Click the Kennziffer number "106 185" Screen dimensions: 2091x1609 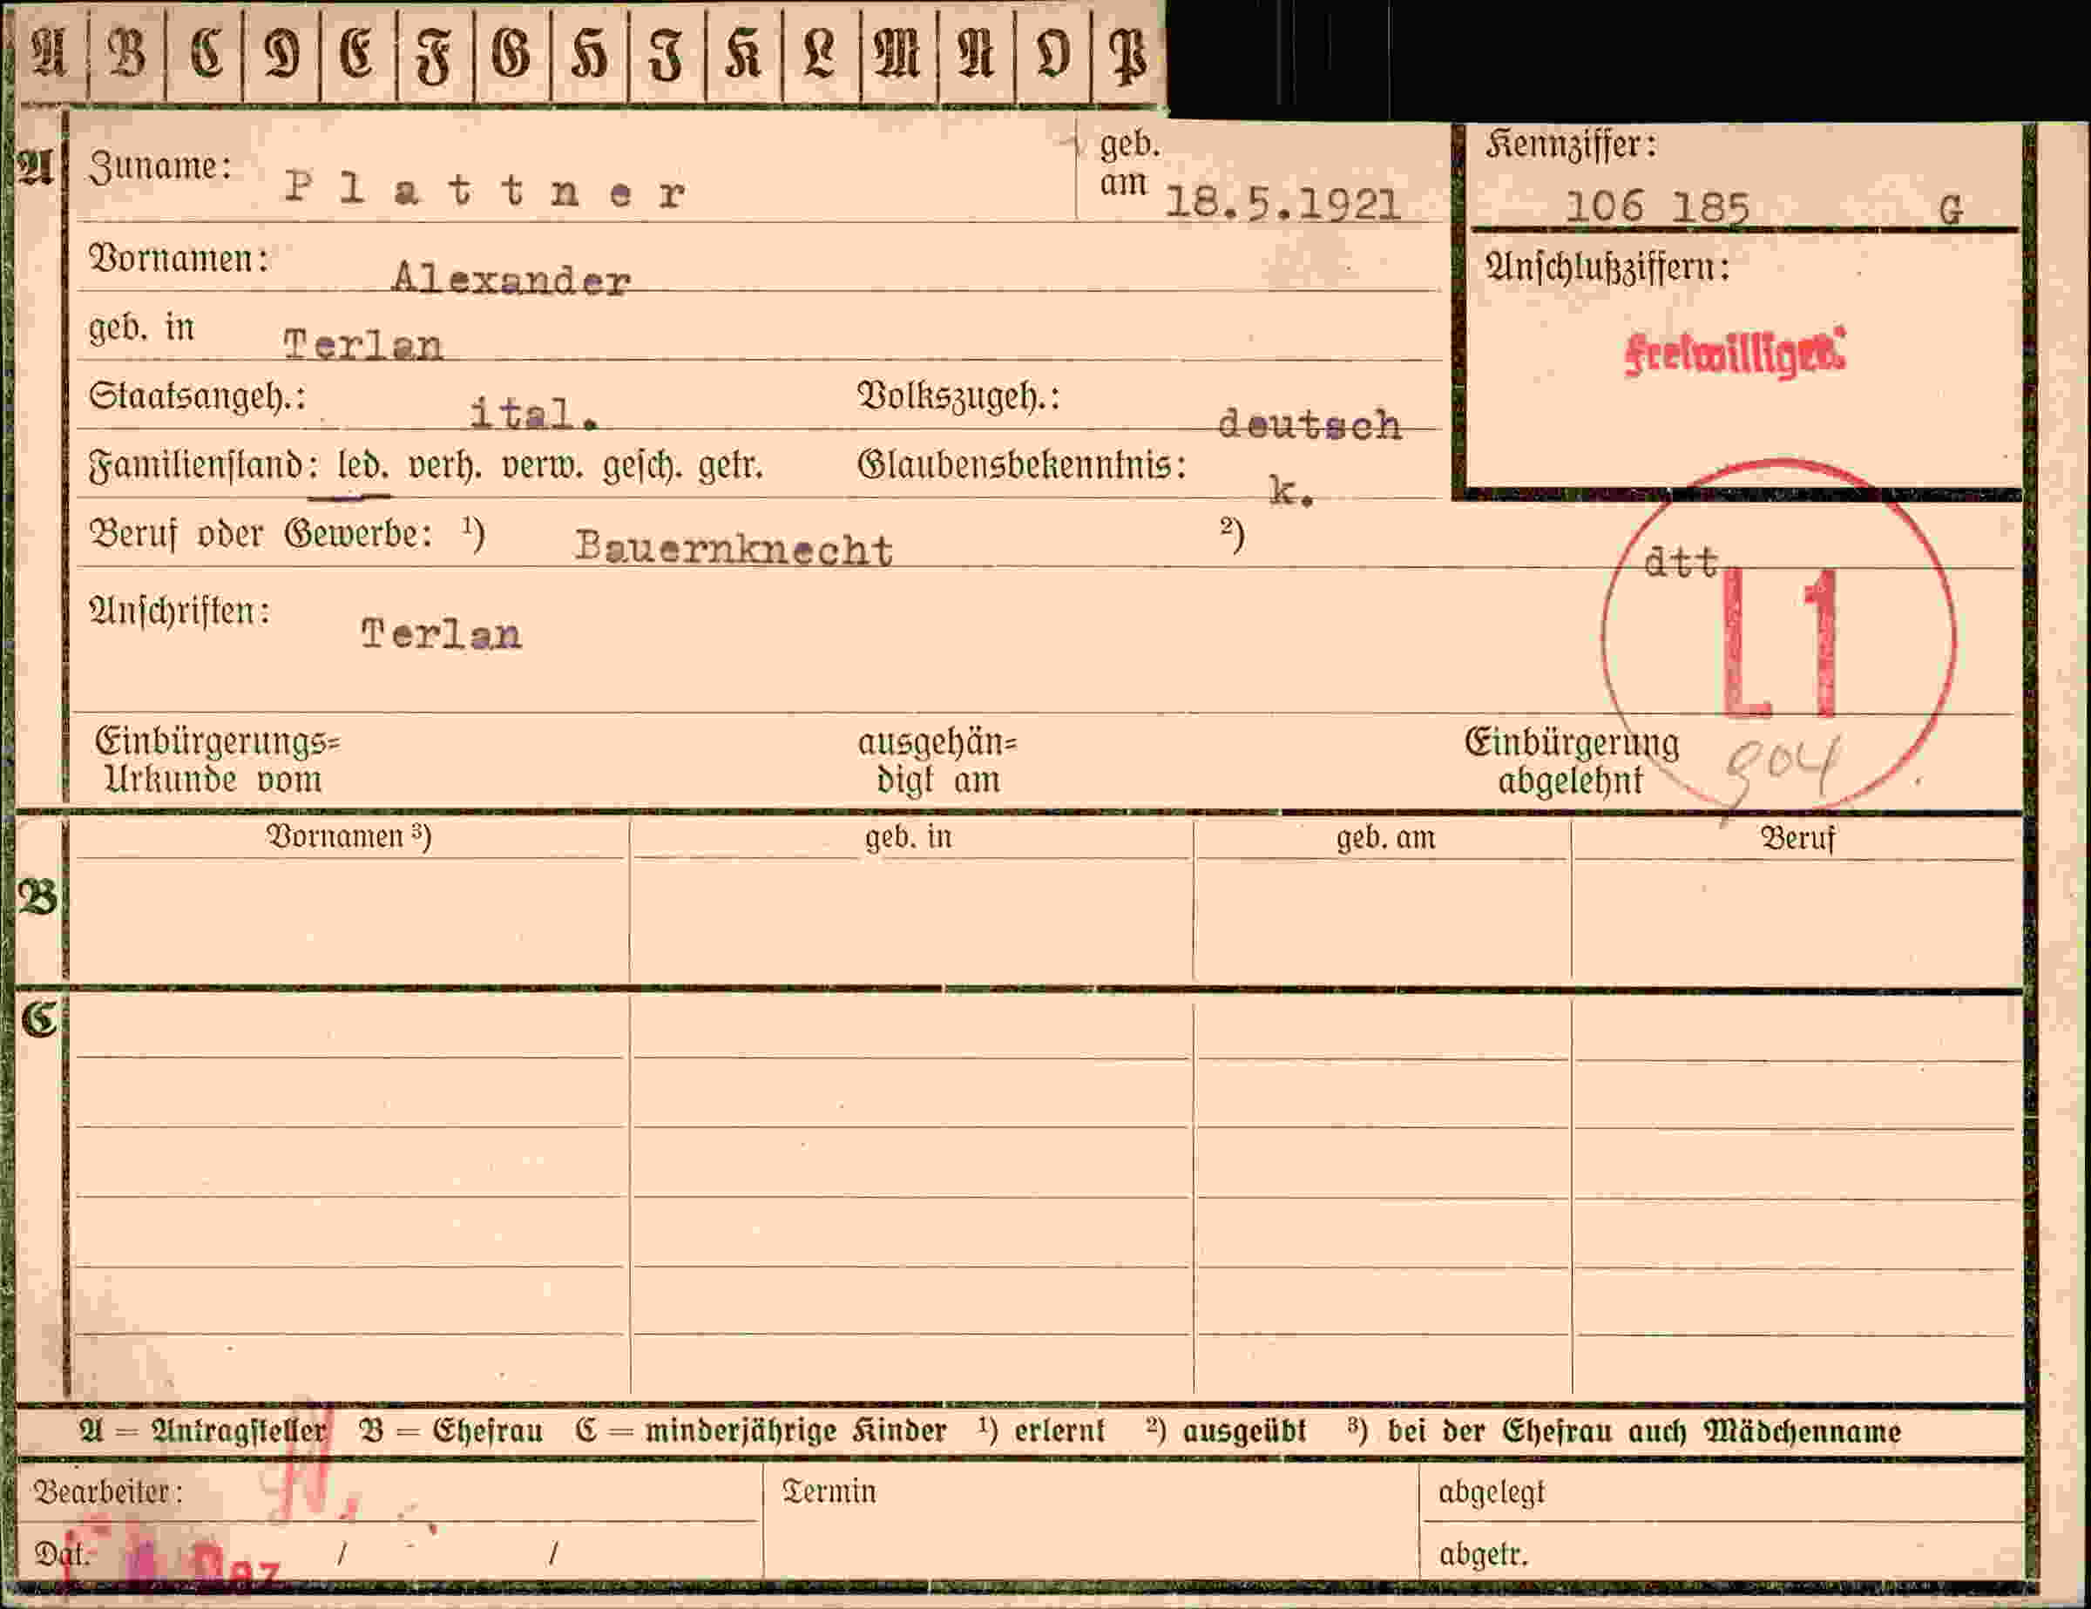(x=1657, y=206)
